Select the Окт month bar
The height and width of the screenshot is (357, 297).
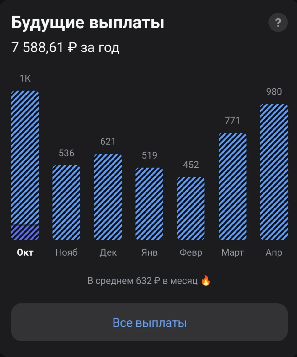25,165
